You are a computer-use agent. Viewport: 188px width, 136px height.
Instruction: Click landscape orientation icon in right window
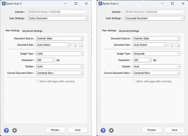(x=171, y=45)
